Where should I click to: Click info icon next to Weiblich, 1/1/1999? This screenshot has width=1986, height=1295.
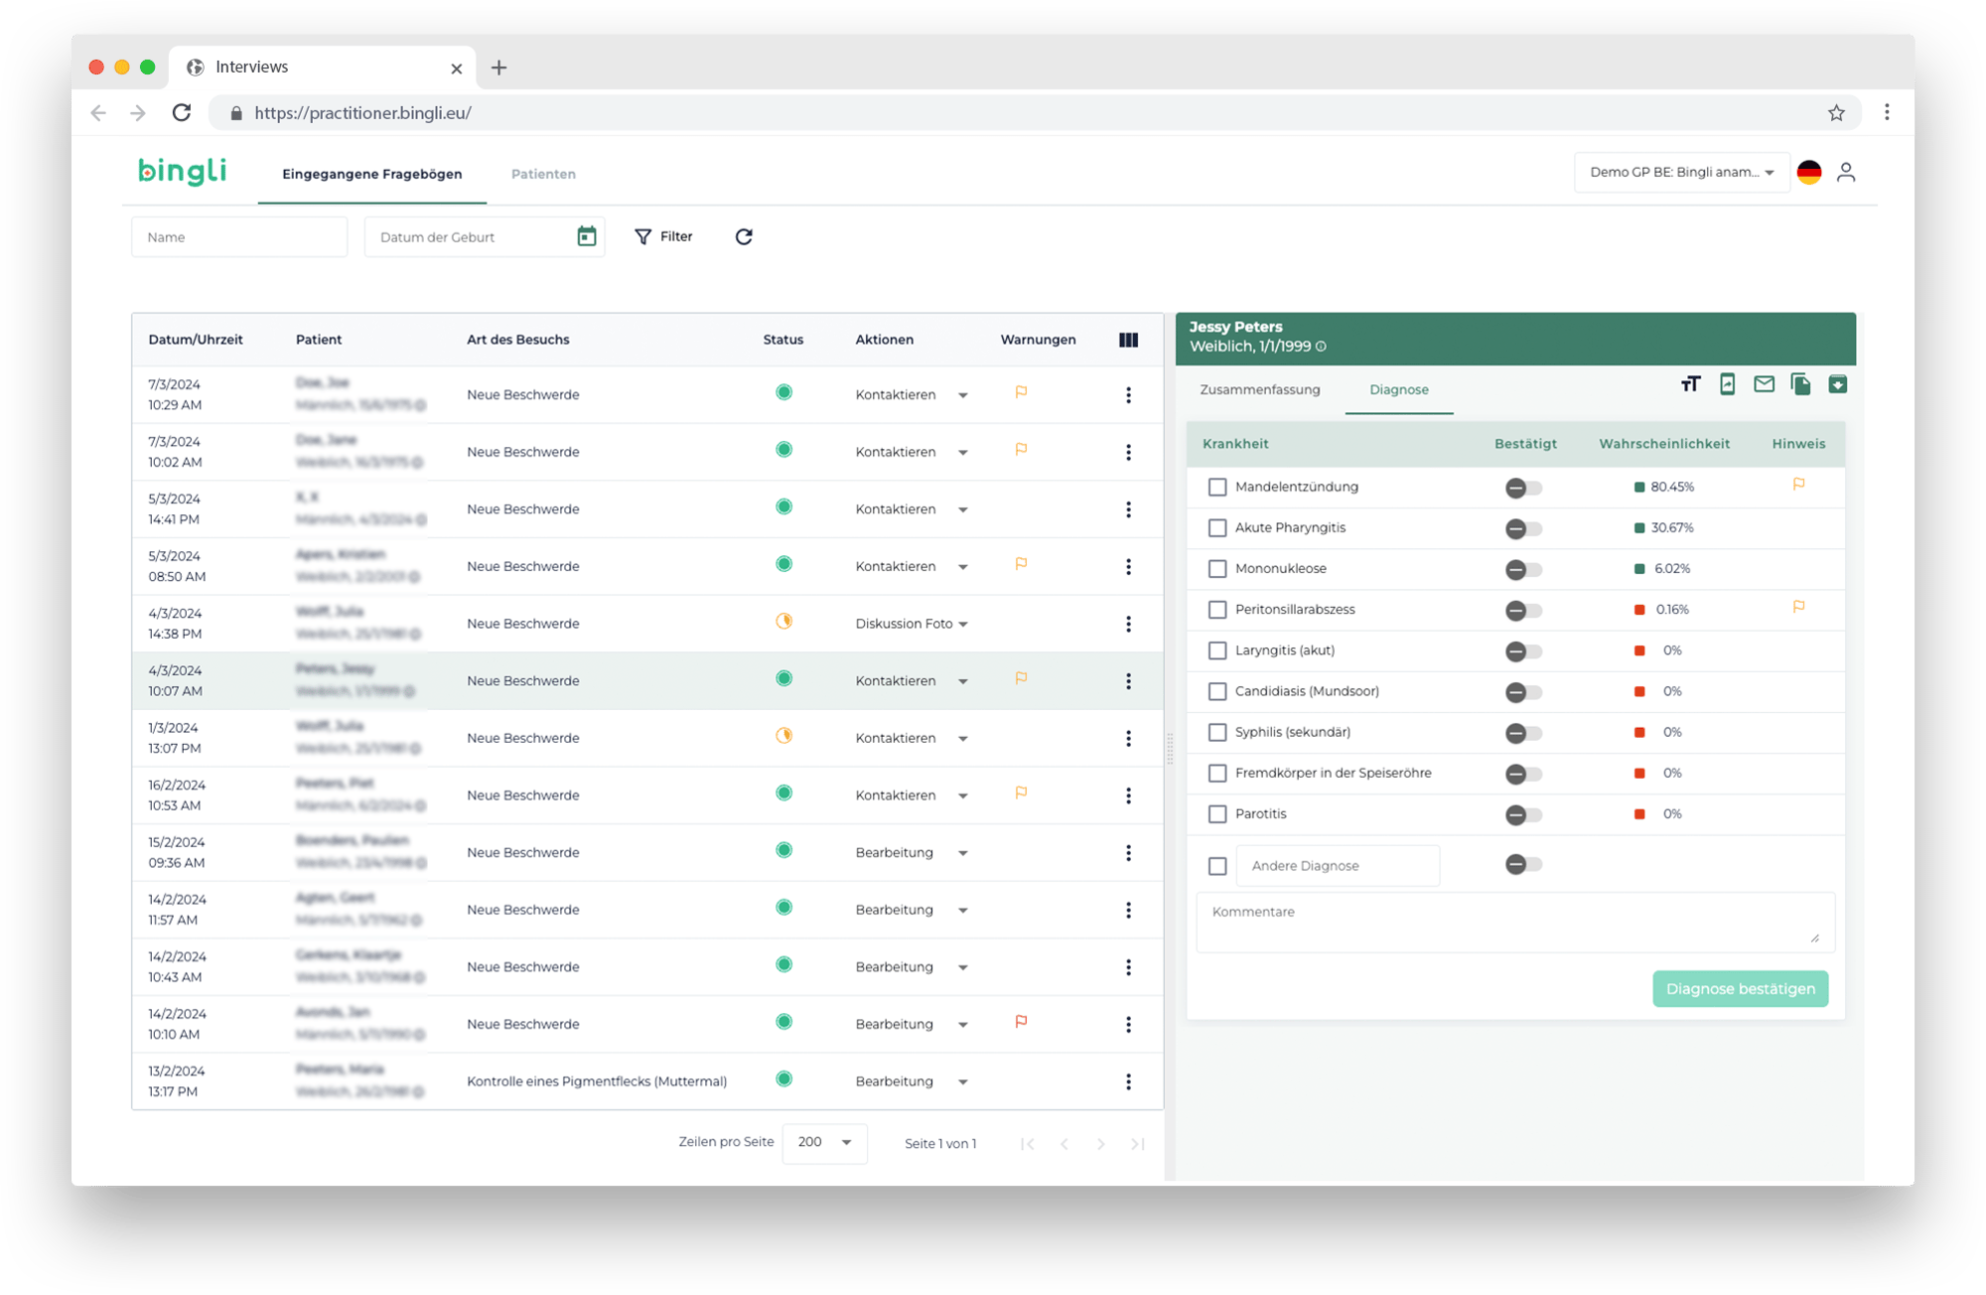pyautogui.click(x=1321, y=347)
